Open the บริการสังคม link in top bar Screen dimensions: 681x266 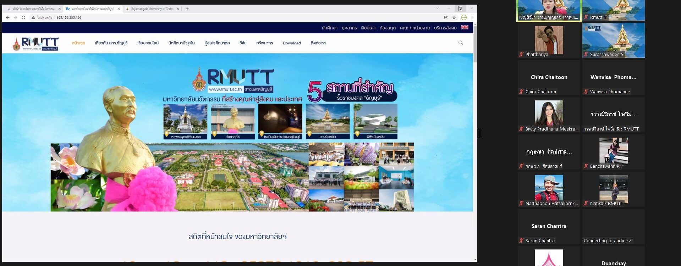[x=445, y=28]
